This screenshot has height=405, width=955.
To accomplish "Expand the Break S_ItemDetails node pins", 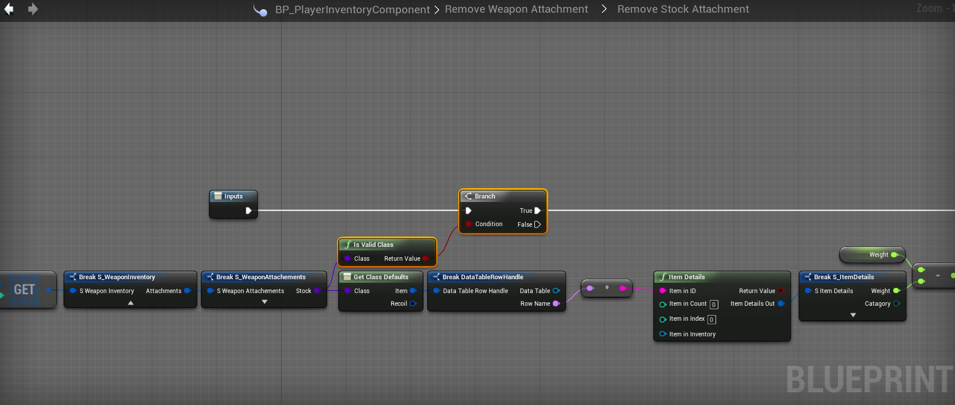I will tap(853, 315).
